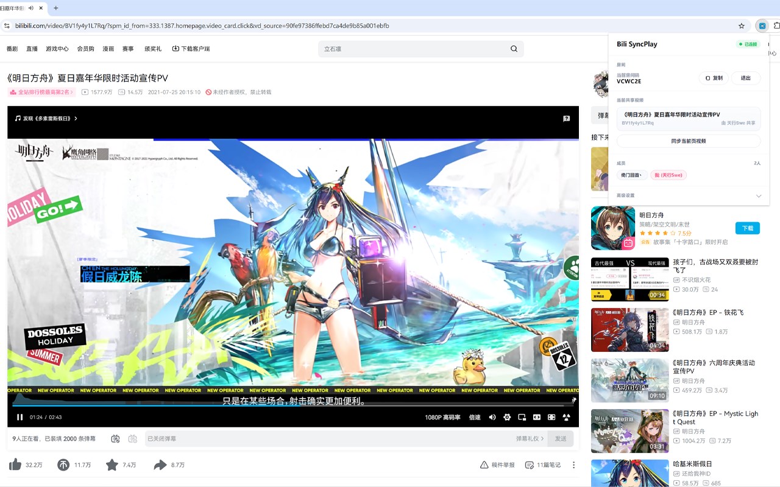This screenshot has width=780, height=487.
Task: Pause the video with the pause button
Action: (19, 417)
